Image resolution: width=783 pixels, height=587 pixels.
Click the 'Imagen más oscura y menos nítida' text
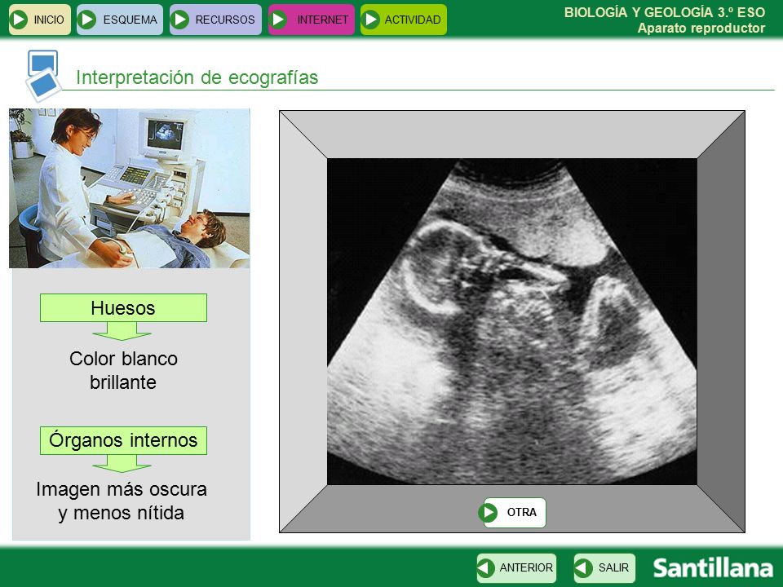(x=122, y=501)
